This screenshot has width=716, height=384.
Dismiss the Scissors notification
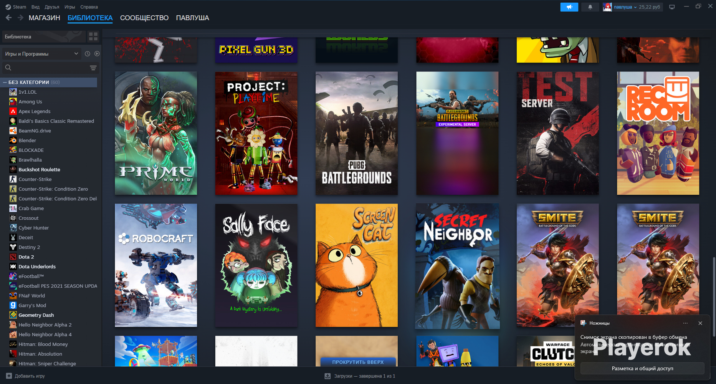pyautogui.click(x=700, y=323)
